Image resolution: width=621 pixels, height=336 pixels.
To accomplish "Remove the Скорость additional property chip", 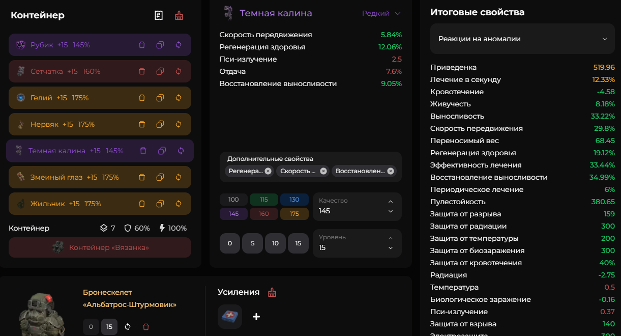I will (323, 171).
